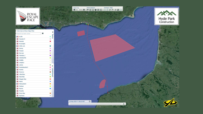Toggle the half-shaded circle overlay button

[107, 10]
